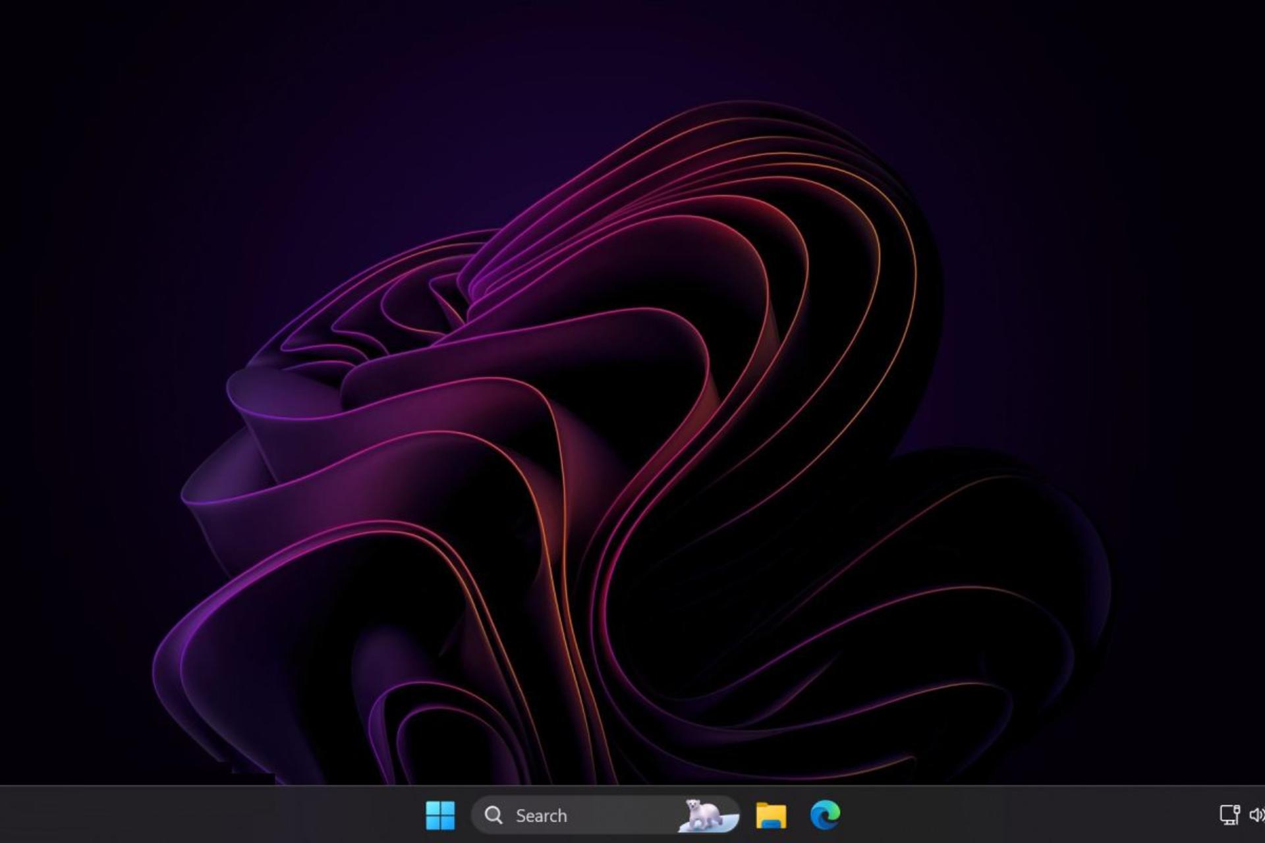Click inside the taskbar Search box
The width and height of the screenshot is (1265, 843).
click(613, 815)
